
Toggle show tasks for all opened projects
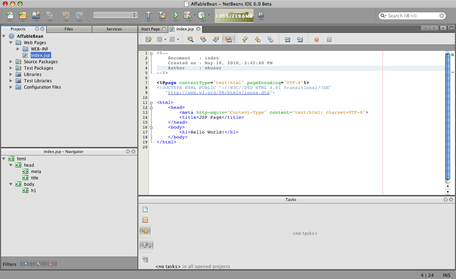145,231
